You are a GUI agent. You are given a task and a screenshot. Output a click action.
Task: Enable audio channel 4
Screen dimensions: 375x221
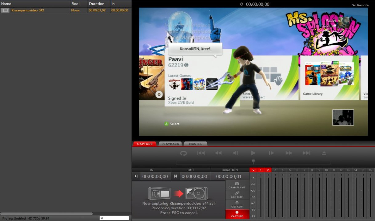click(x=282, y=170)
